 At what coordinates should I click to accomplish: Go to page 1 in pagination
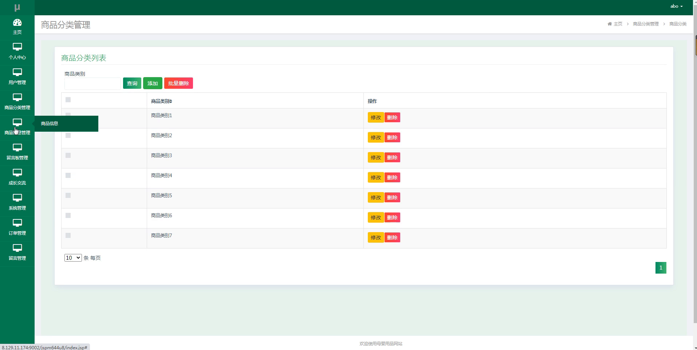(661, 268)
